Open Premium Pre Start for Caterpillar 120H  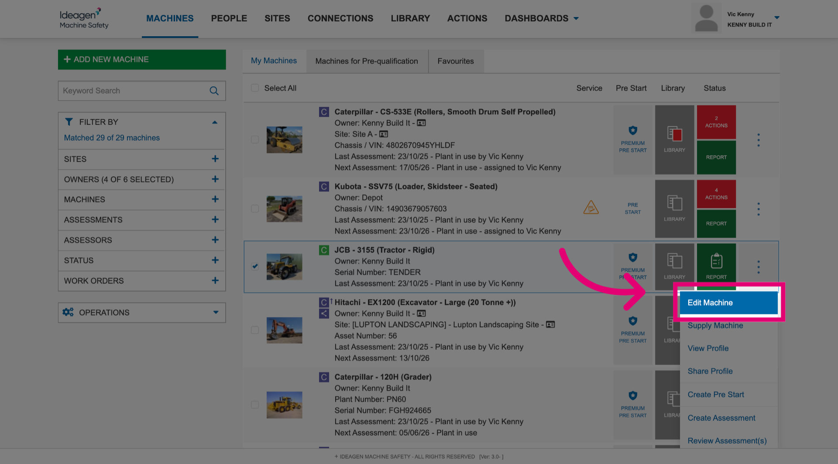tap(633, 405)
